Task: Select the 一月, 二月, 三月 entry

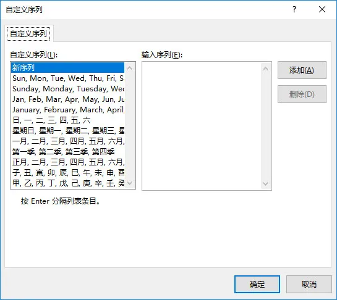Action: (67, 141)
